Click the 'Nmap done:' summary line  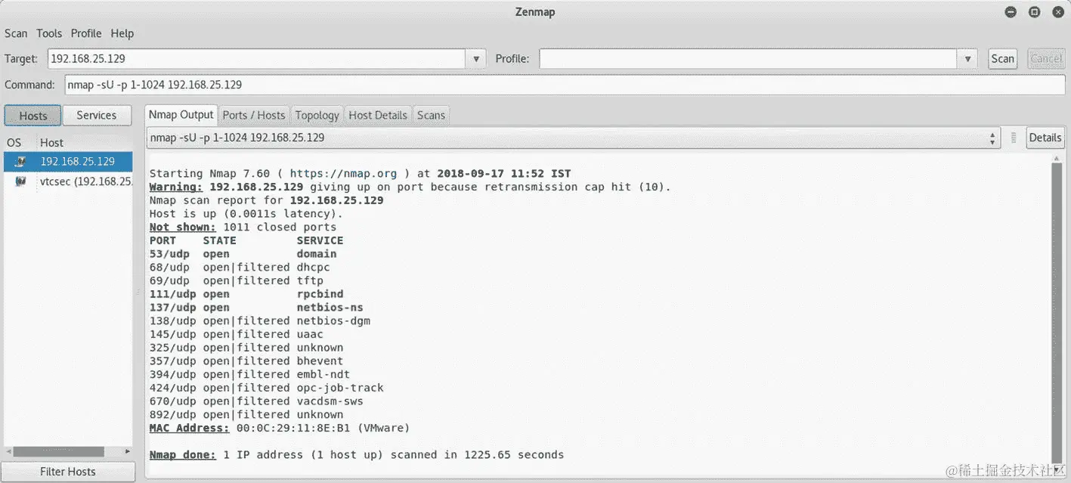click(357, 455)
